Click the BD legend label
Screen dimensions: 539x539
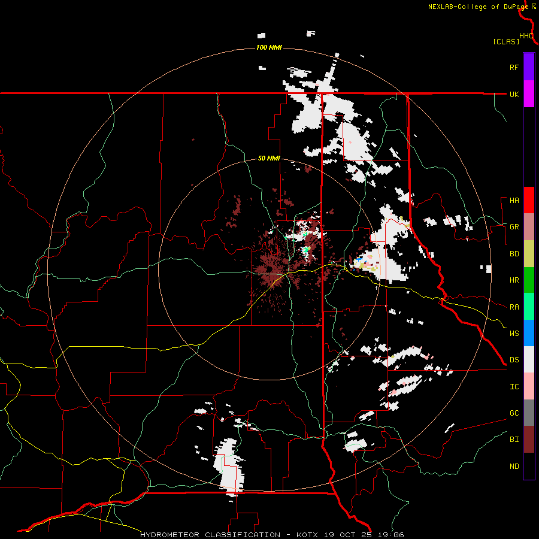(x=514, y=254)
